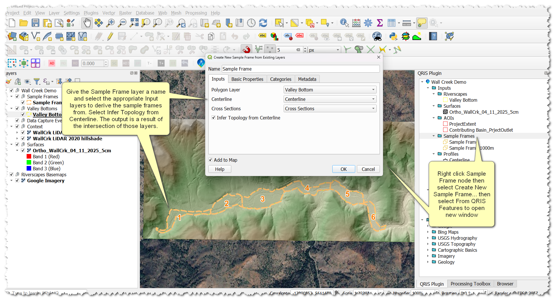Click the Help button in the dialog
Viewport: 555px width, 300px height.
click(220, 169)
